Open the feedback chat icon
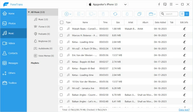193x112 pixels. pyautogui.click(x=165, y=4)
